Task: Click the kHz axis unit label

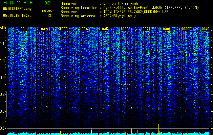Action: (3, 27)
